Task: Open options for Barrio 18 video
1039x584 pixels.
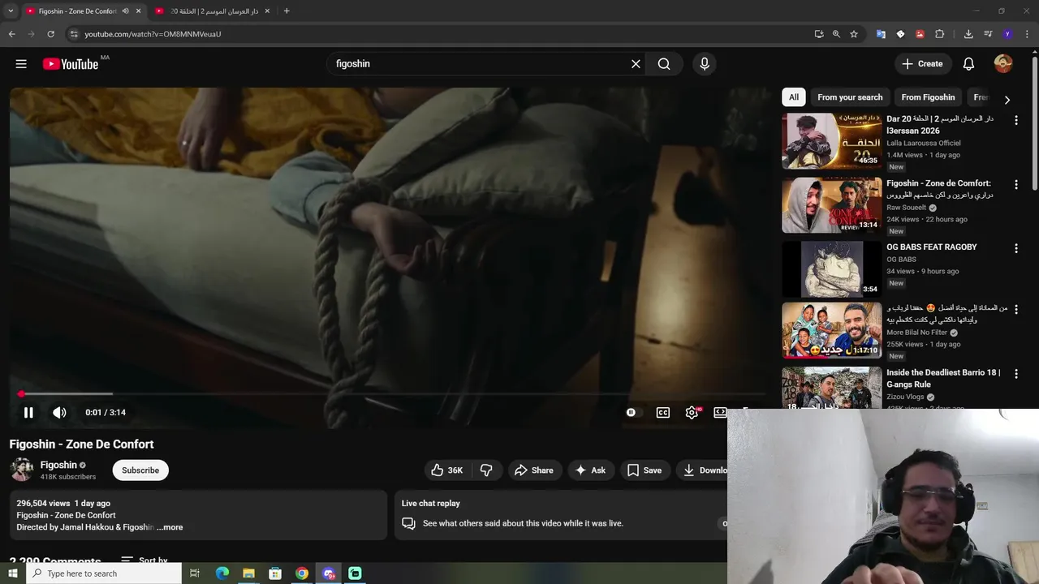Action: [x=1015, y=374]
